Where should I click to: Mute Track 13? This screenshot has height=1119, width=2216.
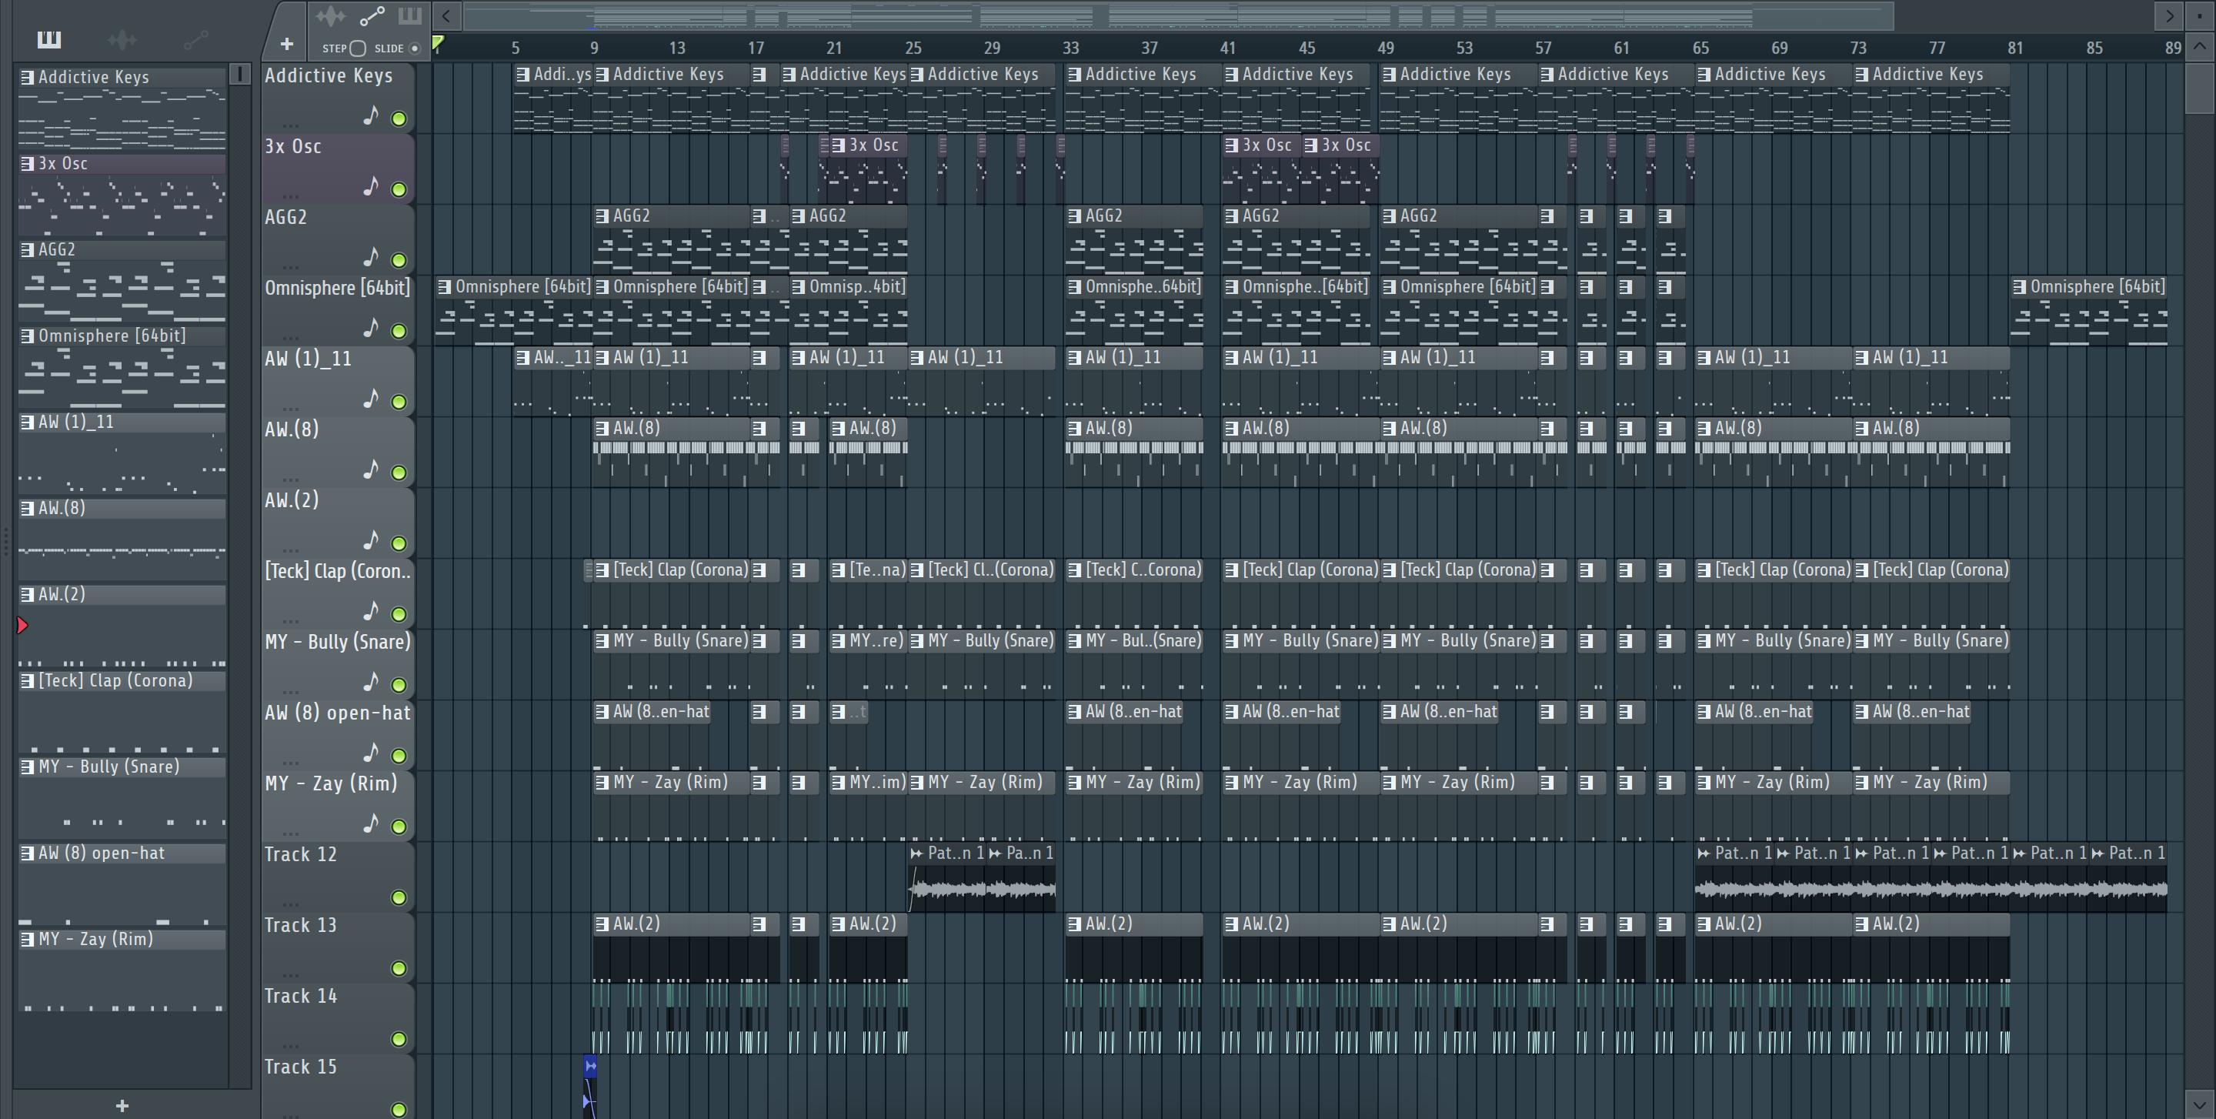(399, 968)
